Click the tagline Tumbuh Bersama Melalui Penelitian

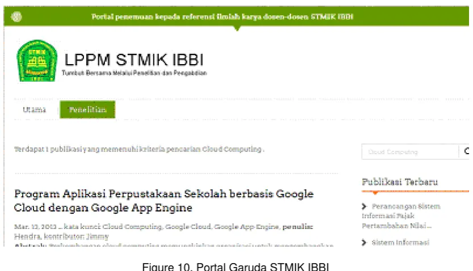[x=134, y=73]
